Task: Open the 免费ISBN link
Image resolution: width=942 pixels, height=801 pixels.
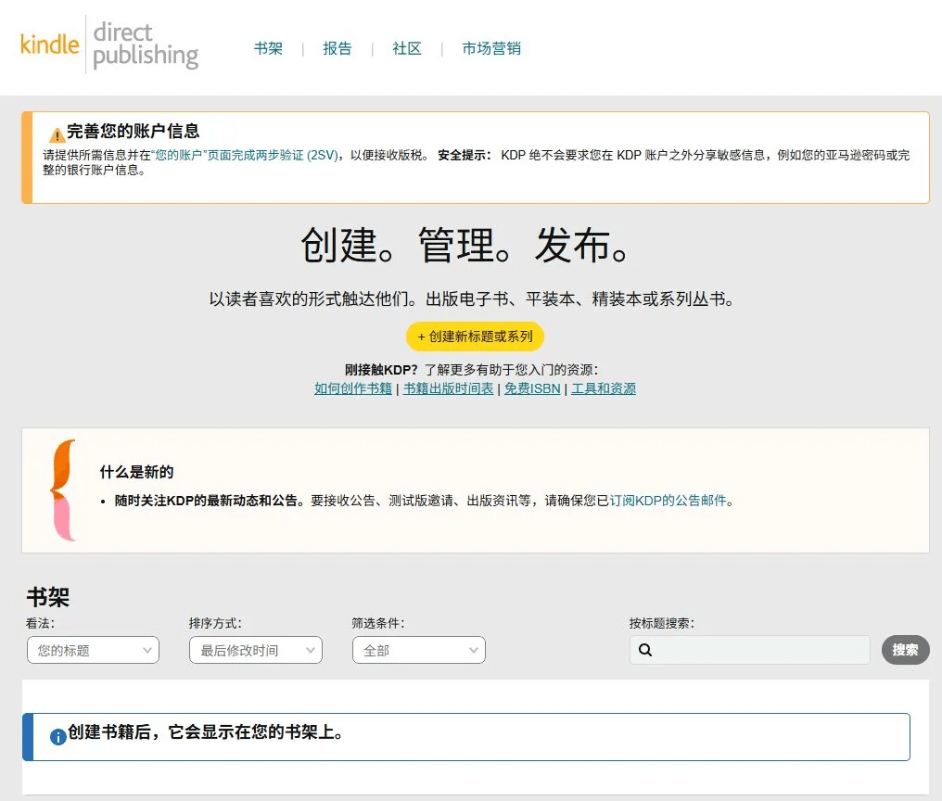Action: coord(532,388)
